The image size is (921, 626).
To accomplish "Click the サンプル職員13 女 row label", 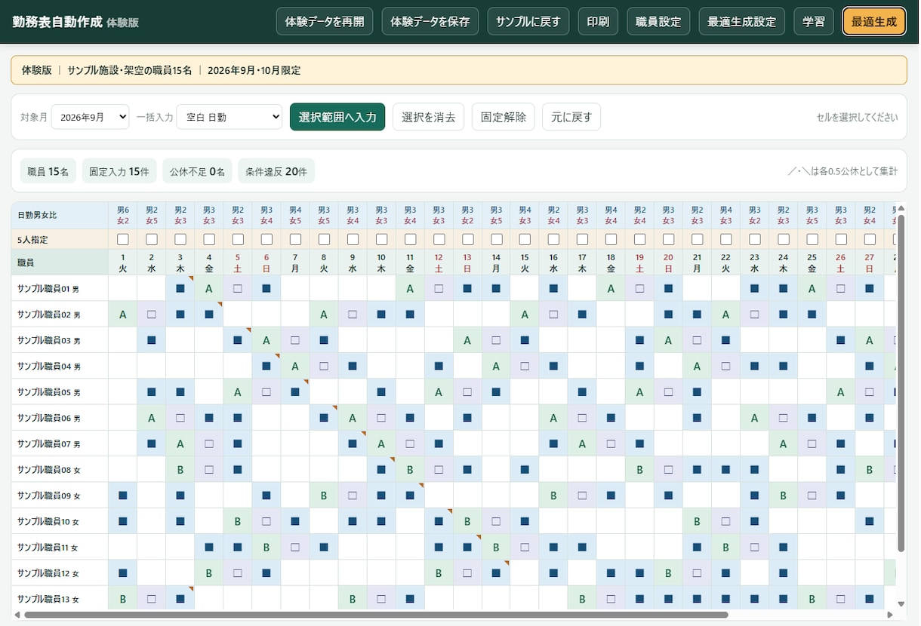I will click(x=60, y=599).
